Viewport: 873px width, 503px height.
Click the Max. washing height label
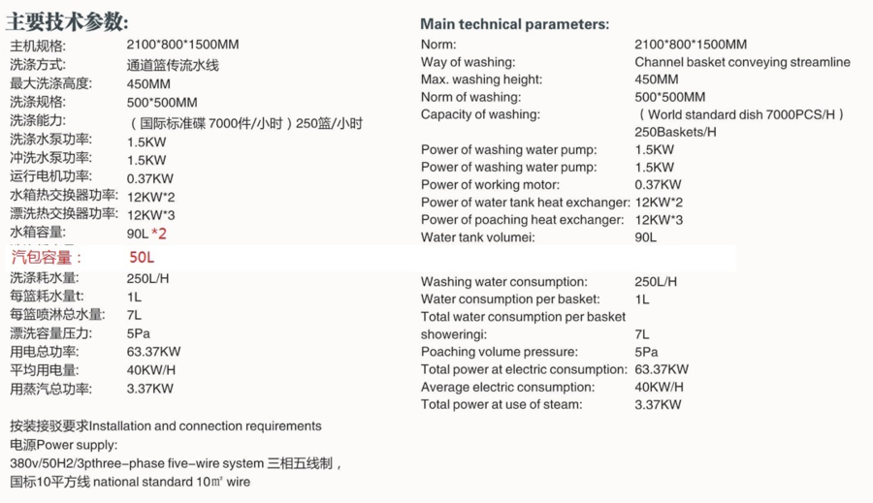pos(481,79)
